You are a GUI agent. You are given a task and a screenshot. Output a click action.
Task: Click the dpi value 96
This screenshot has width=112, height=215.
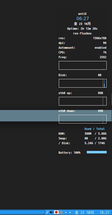click(105, 43)
